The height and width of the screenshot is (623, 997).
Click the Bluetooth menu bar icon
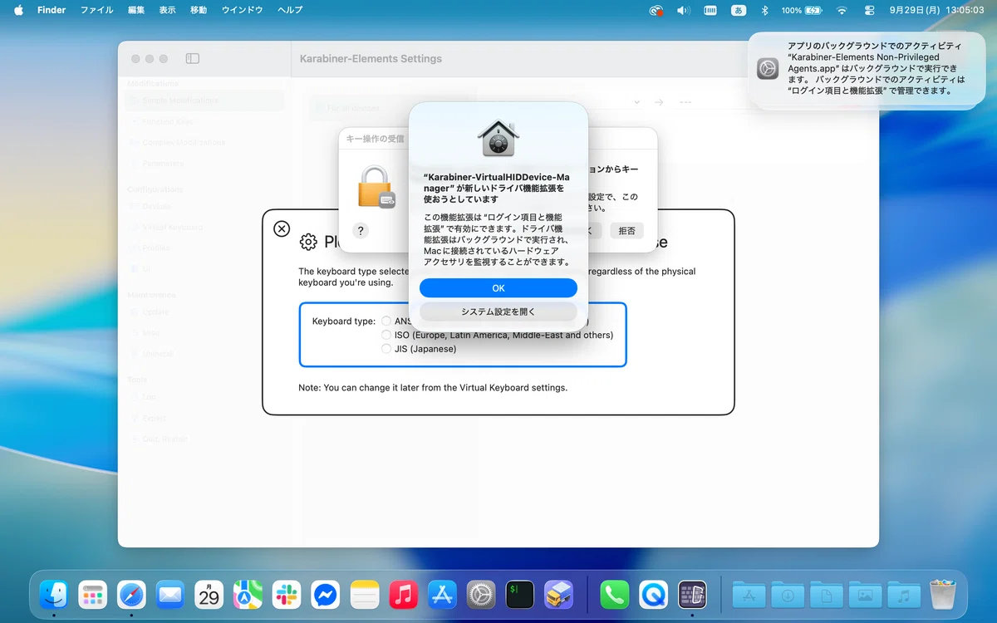(765, 10)
